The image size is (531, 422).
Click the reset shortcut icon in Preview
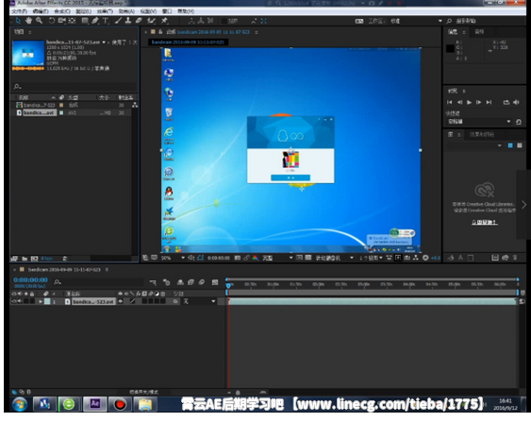coord(519,122)
